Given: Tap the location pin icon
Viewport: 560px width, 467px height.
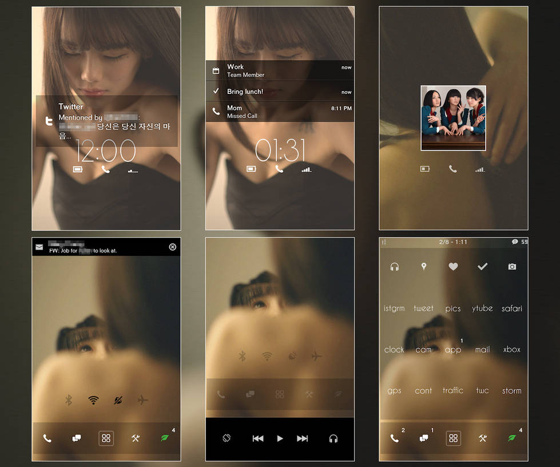Looking at the screenshot, I should (423, 267).
